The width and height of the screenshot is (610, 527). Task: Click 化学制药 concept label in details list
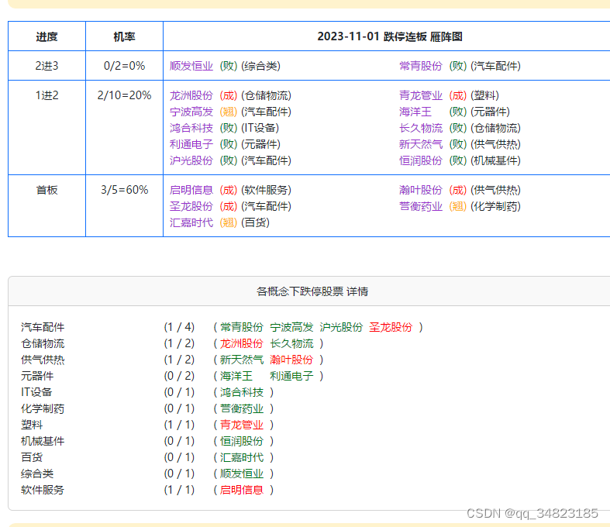pyautogui.click(x=43, y=408)
